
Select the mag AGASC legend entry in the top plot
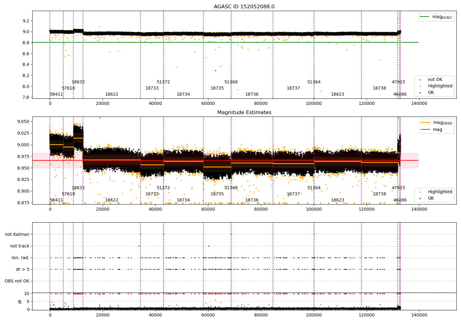pyautogui.click(x=436, y=17)
